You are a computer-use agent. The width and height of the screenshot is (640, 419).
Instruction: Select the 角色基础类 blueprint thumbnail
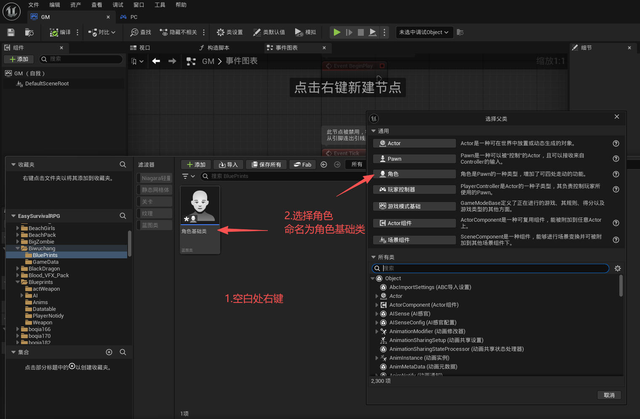tap(200, 220)
